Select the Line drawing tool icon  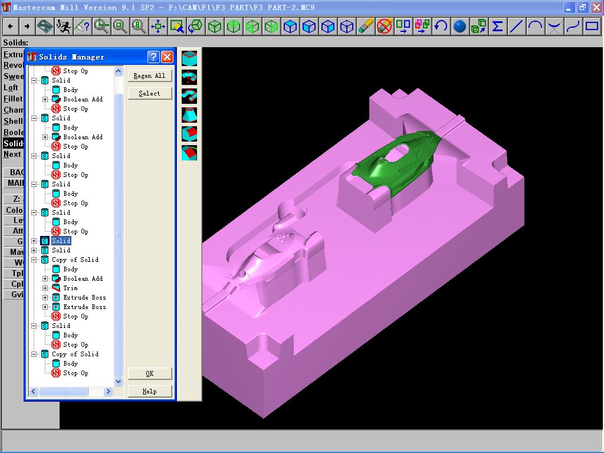tap(517, 26)
